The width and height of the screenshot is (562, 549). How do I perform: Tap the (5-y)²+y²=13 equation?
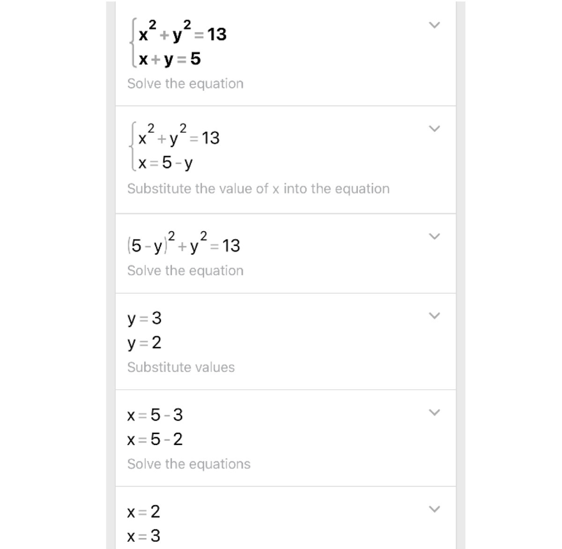184,243
